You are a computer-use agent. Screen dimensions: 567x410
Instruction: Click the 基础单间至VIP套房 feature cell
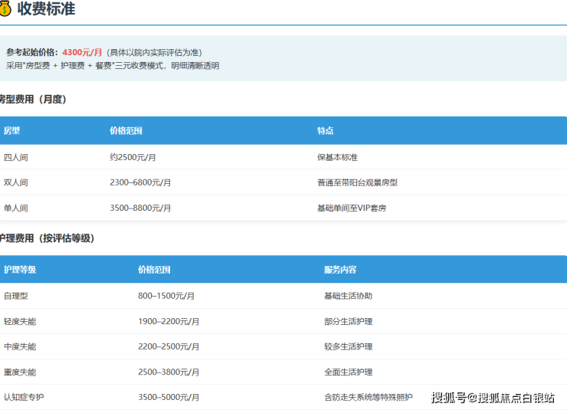click(352, 208)
